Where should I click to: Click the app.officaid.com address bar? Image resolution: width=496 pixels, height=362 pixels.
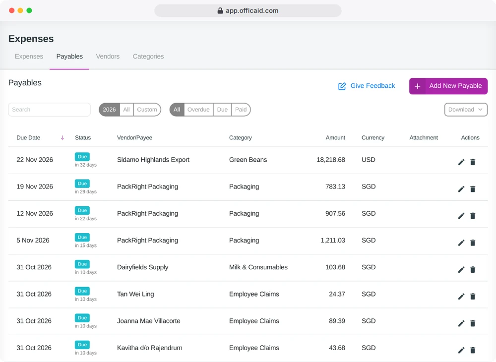pos(248,11)
